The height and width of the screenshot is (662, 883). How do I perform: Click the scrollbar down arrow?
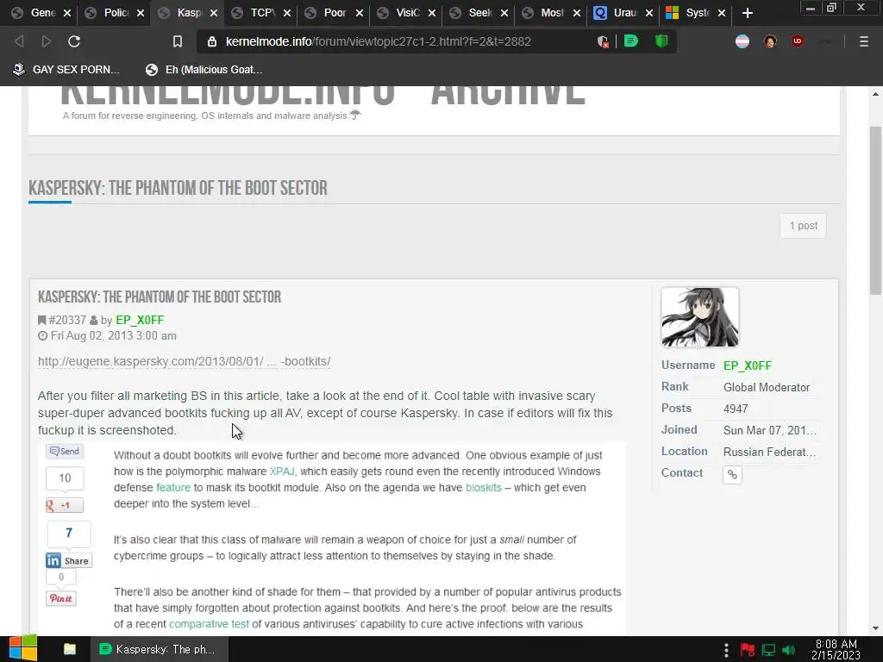(x=875, y=628)
